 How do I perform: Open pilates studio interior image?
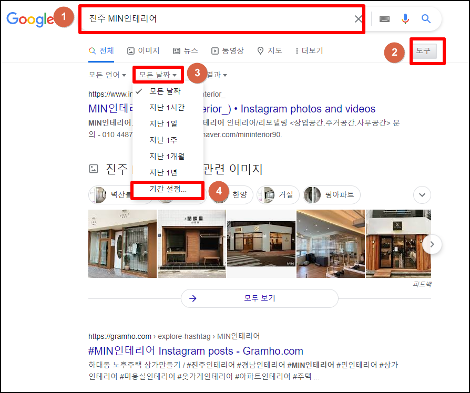point(331,244)
